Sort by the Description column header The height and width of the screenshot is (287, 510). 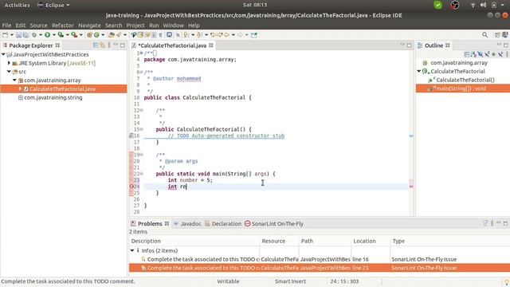click(194, 241)
